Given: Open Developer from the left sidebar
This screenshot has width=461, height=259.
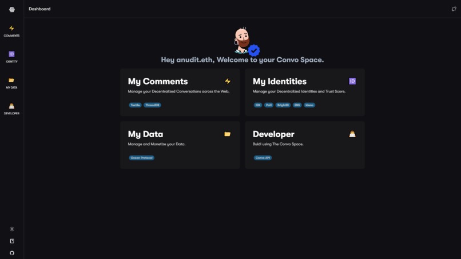Looking at the screenshot, I should (11, 109).
